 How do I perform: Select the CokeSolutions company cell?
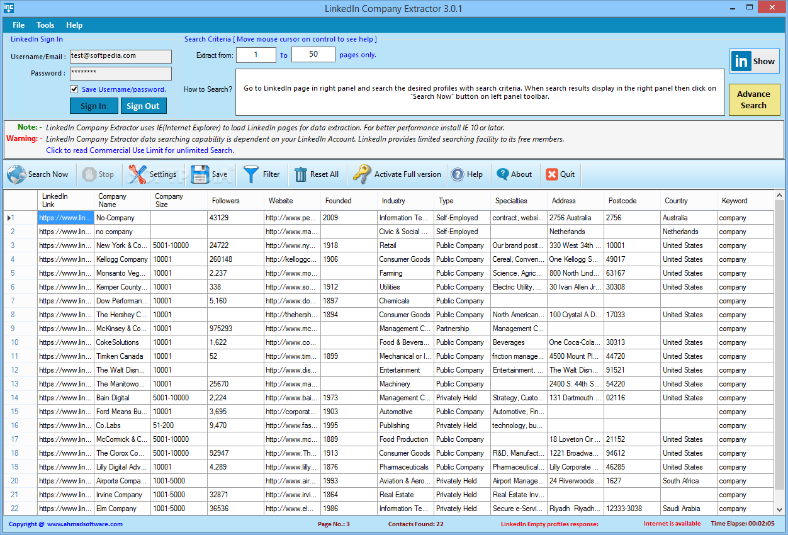click(122, 342)
